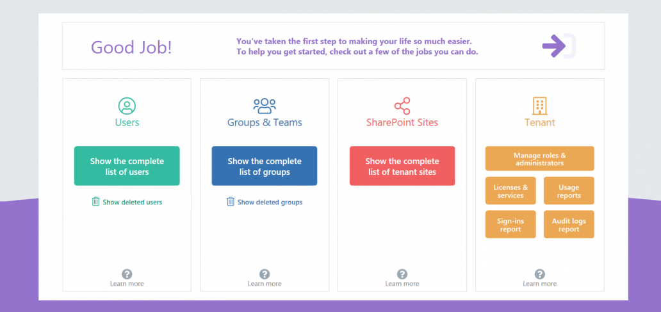Click the SharePoint Sites share icon
This screenshot has width=661, height=312.
pyautogui.click(x=402, y=106)
